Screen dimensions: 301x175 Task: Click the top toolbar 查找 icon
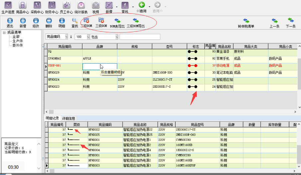point(125,5)
